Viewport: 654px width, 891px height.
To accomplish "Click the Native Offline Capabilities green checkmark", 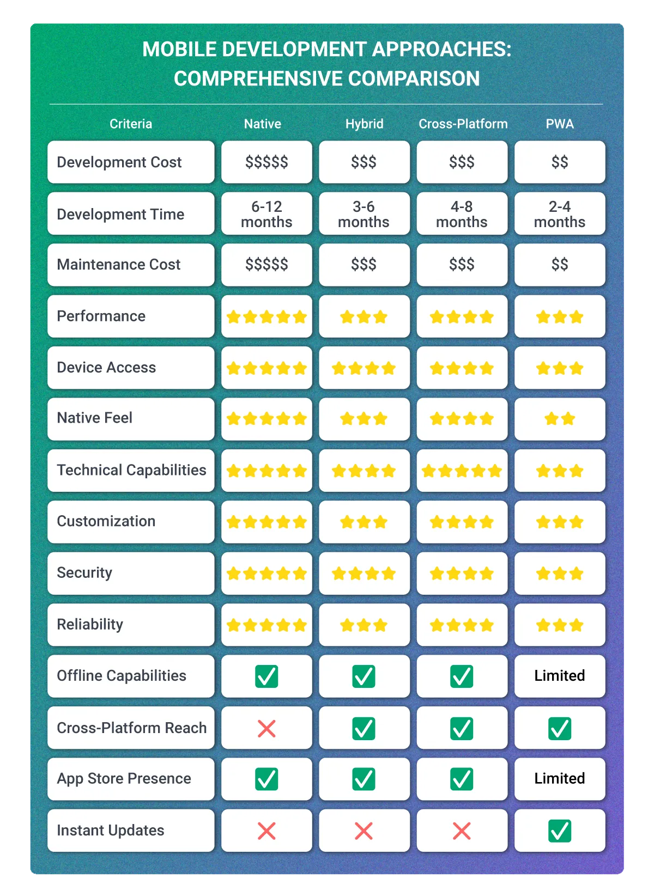I will point(267,676).
